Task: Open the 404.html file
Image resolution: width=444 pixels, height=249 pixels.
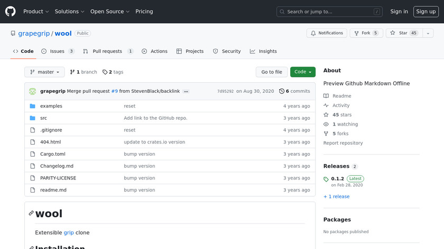Action: [x=50, y=142]
